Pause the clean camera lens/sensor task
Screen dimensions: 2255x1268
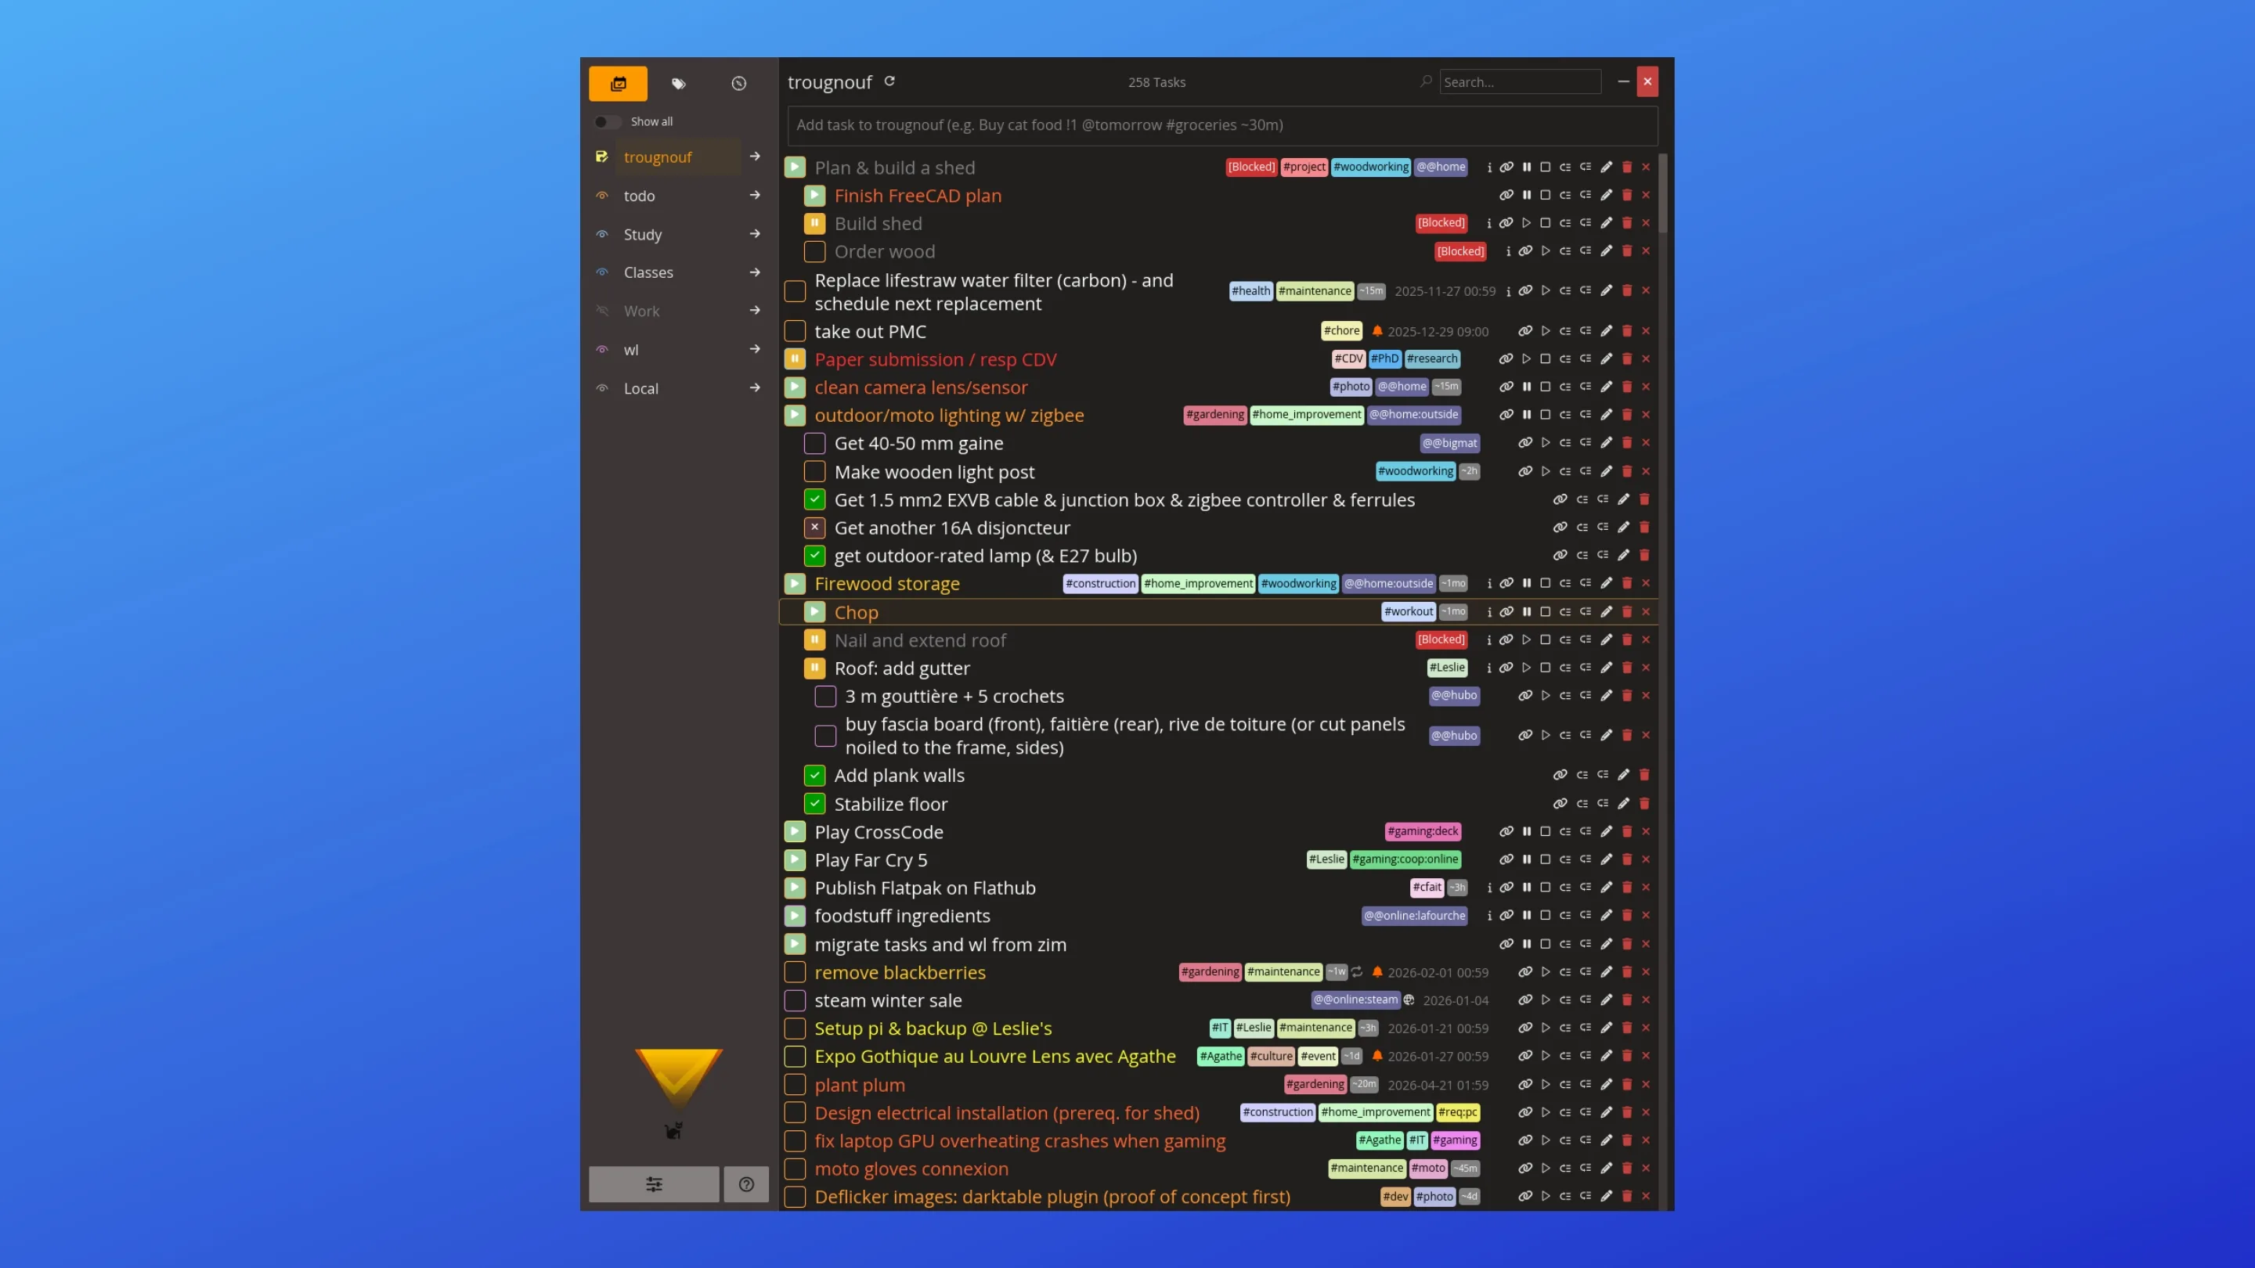click(1528, 387)
